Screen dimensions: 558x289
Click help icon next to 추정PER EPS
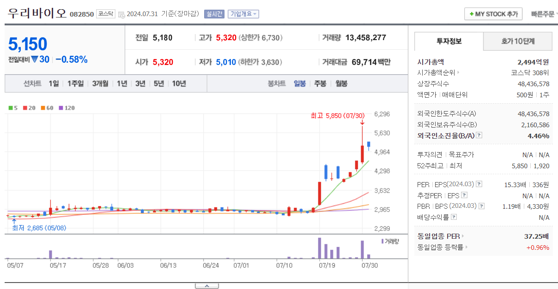tap(464, 195)
